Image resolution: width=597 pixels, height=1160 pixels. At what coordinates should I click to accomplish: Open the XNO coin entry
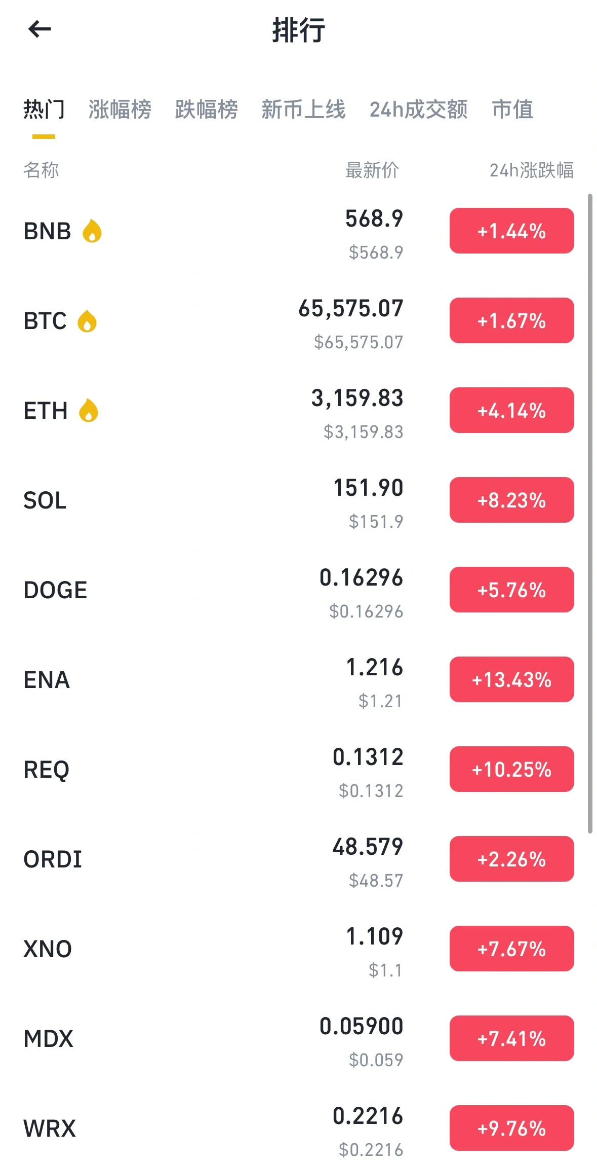298,949
